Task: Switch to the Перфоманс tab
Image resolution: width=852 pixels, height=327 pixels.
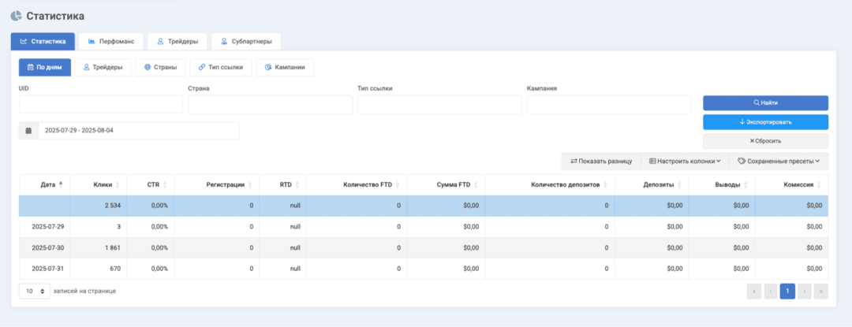Action: pyautogui.click(x=111, y=41)
